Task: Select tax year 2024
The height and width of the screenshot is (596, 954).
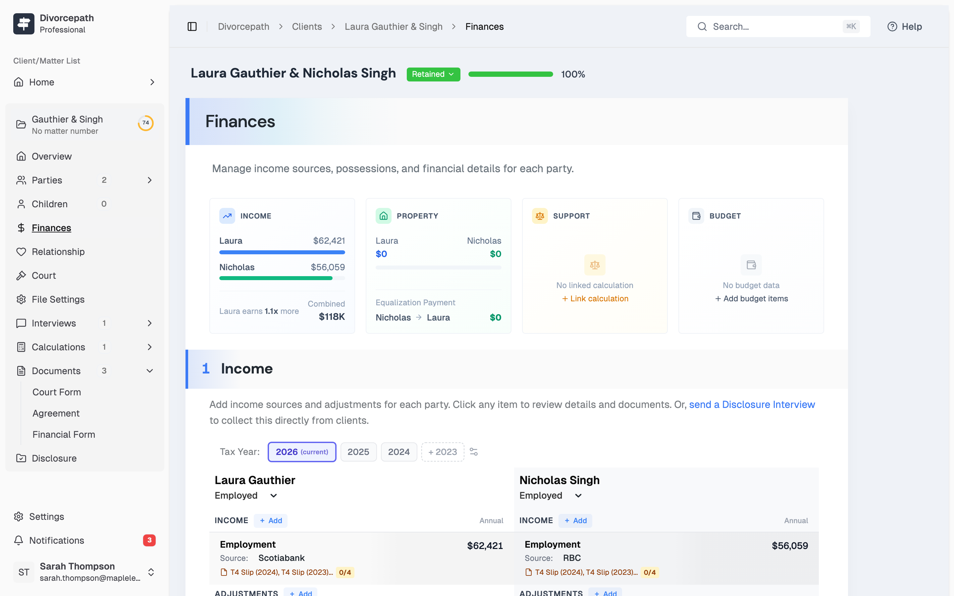Action: (398, 452)
